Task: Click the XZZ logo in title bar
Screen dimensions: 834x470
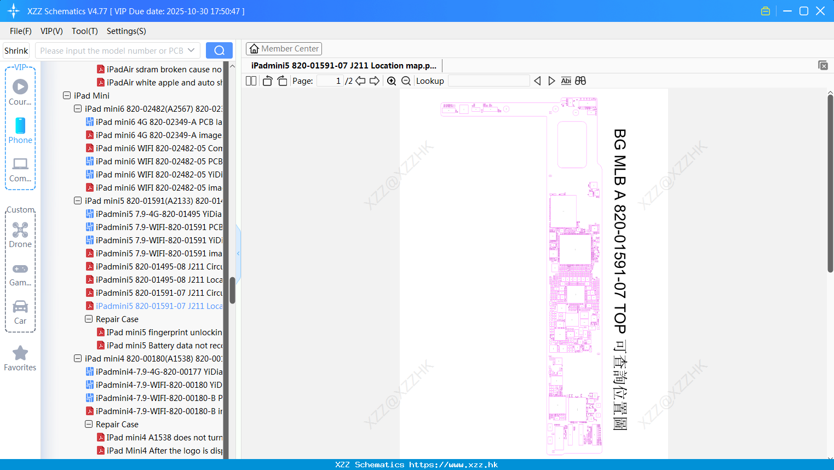Action: [x=14, y=11]
